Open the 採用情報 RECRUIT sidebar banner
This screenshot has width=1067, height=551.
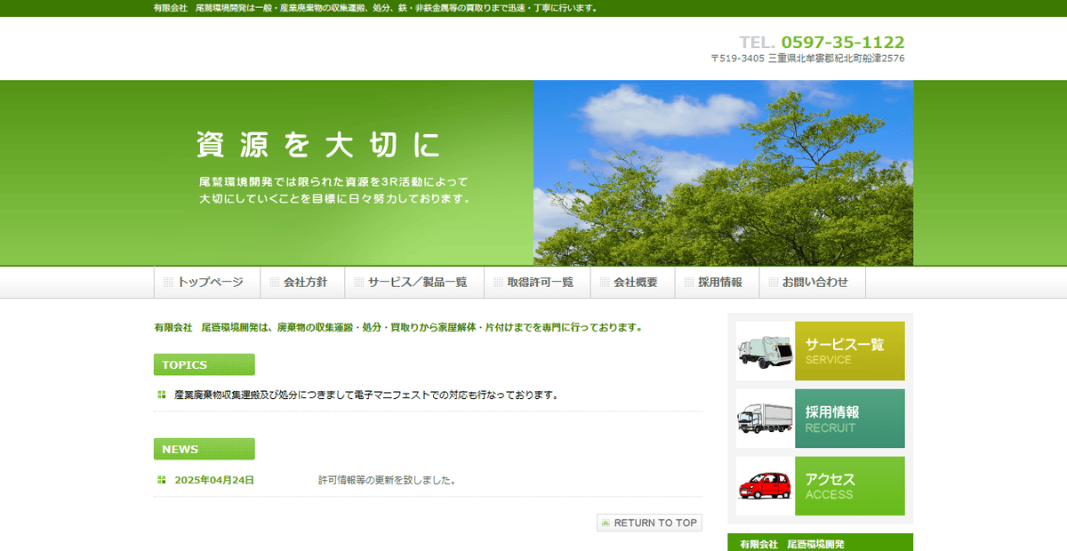tap(849, 418)
